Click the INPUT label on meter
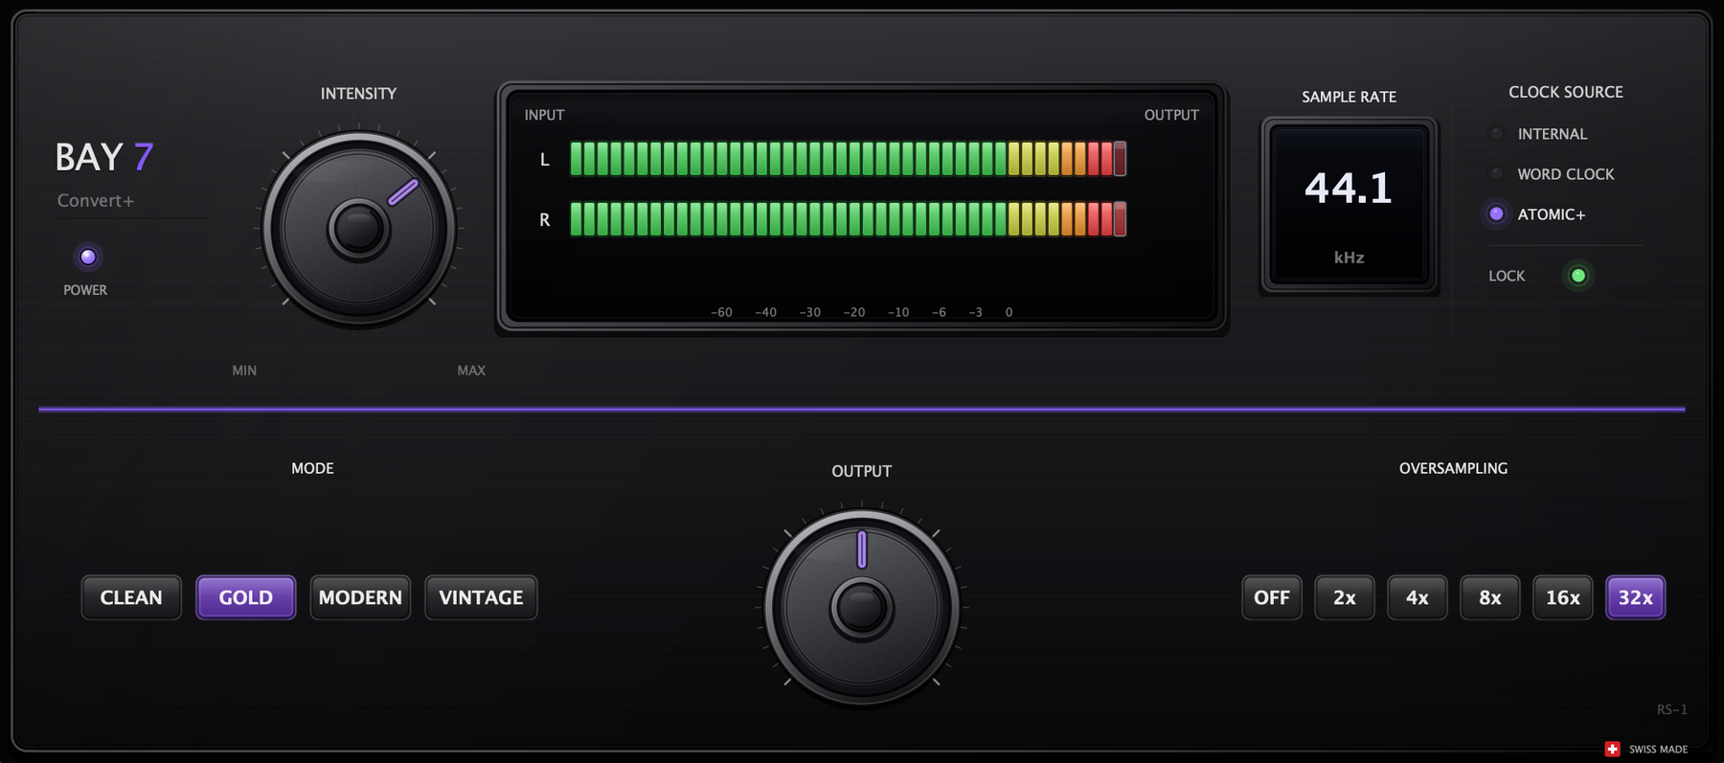 544,115
